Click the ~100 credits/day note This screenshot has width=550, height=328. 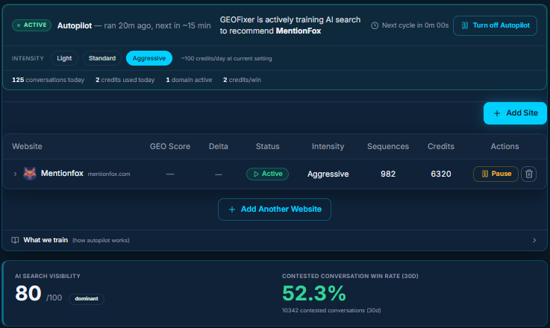click(227, 59)
